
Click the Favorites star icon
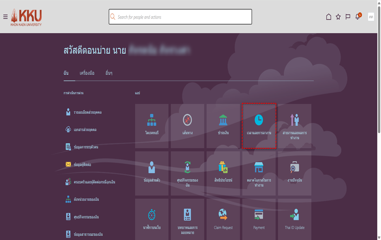[338, 17]
